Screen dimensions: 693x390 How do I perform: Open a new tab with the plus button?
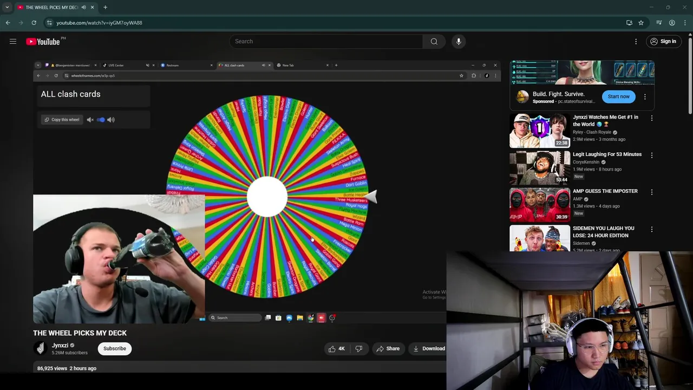tap(105, 7)
